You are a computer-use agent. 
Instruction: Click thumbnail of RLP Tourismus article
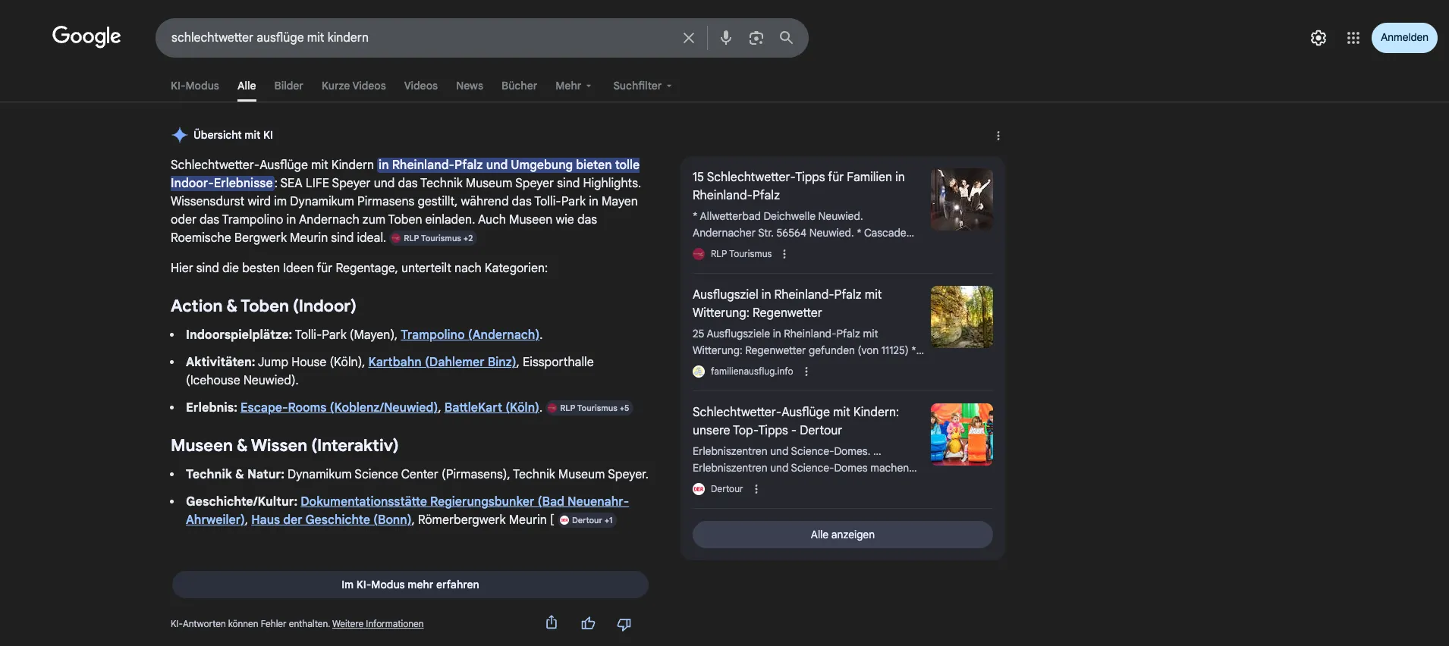click(962, 199)
